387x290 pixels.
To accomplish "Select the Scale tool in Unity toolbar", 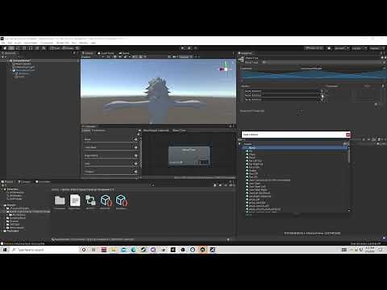I will 24,48.
